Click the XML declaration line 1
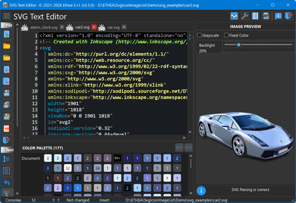296x203 pixels. coord(113,35)
